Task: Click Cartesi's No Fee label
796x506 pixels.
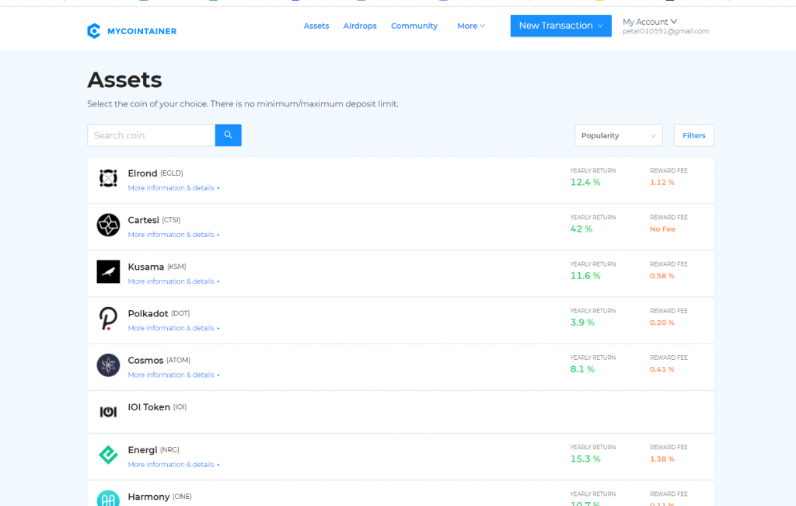Action: [662, 229]
